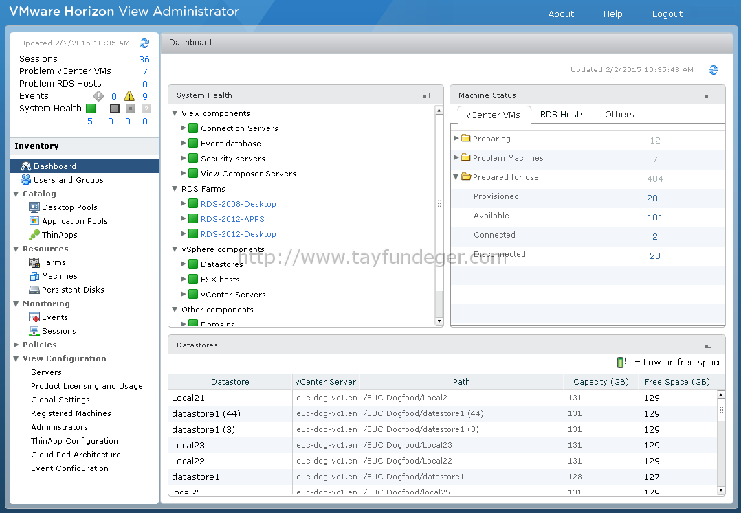Log out using the Logout link
741x513 pixels.
click(667, 14)
